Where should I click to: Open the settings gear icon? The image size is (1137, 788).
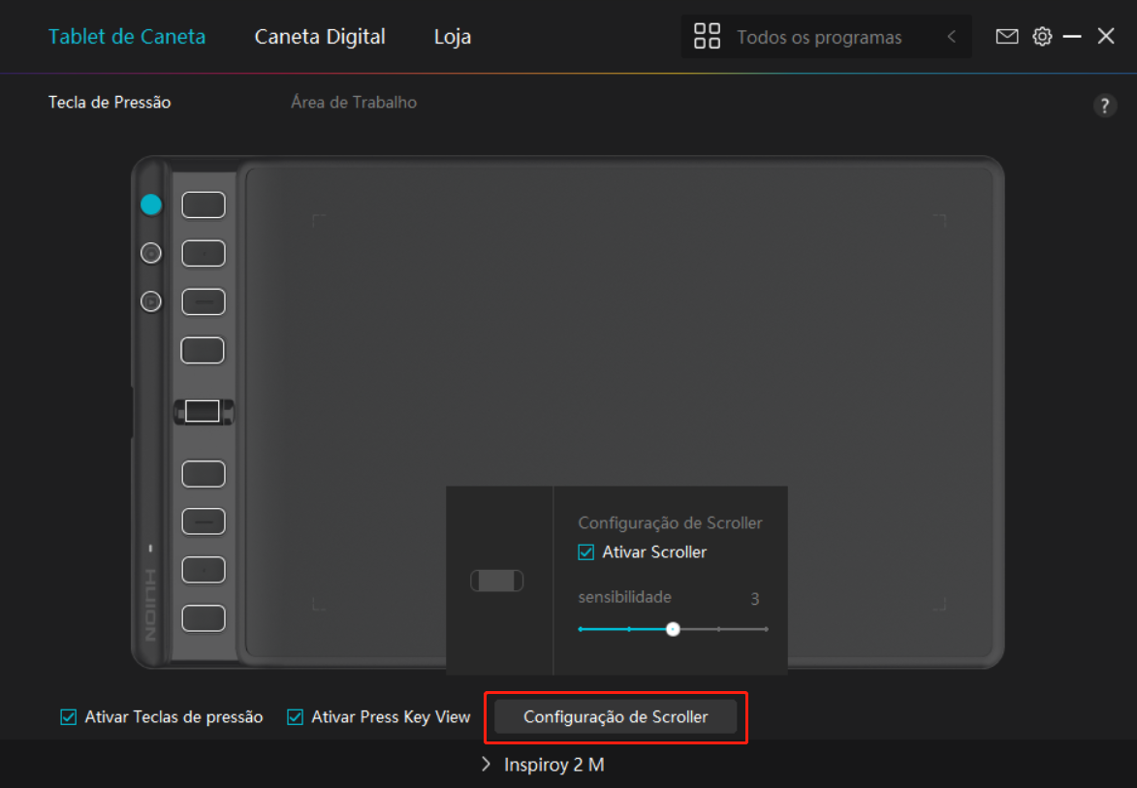pyautogui.click(x=1042, y=37)
